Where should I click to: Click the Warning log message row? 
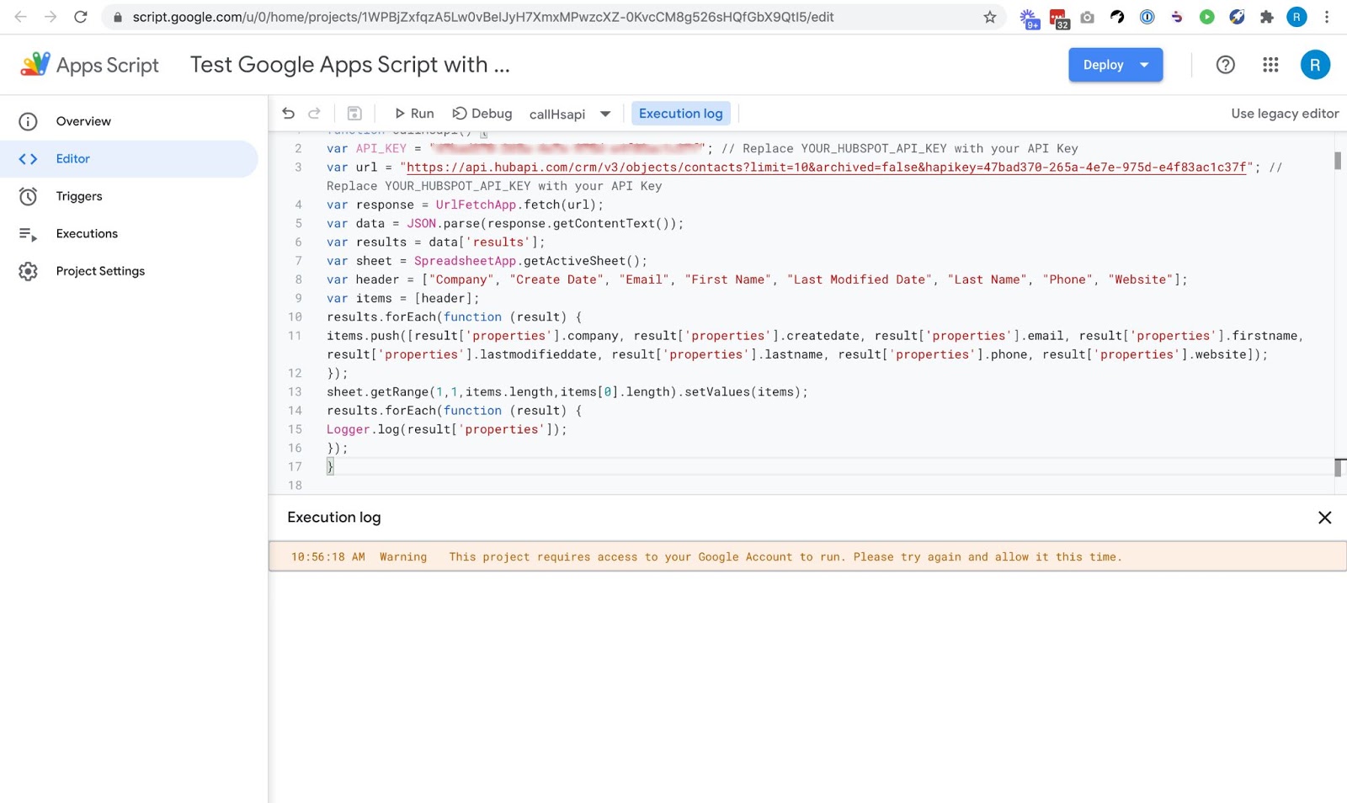[x=807, y=556]
